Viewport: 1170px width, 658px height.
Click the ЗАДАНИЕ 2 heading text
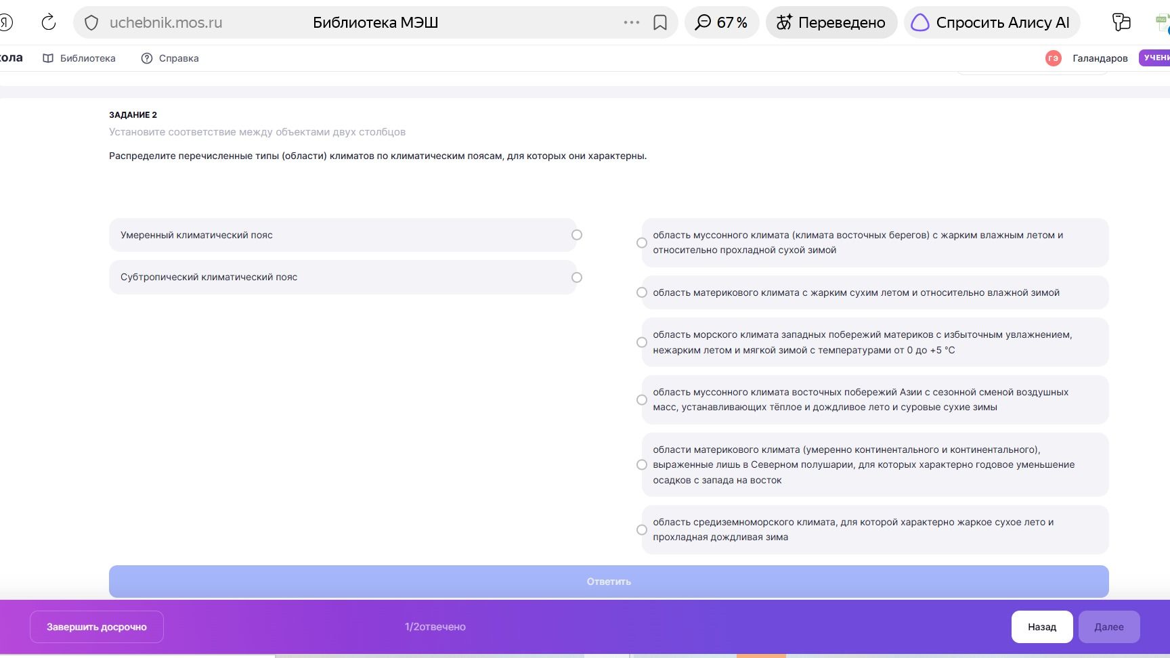[133, 115]
